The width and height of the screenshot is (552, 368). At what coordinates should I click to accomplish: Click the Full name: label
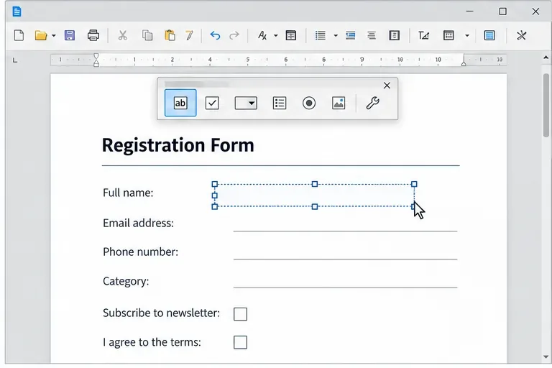pyautogui.click(x=128, y=193)
